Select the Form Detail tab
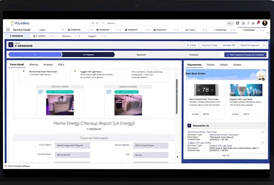274x185 pixels. pyautogui.click(x=17, y=64)
